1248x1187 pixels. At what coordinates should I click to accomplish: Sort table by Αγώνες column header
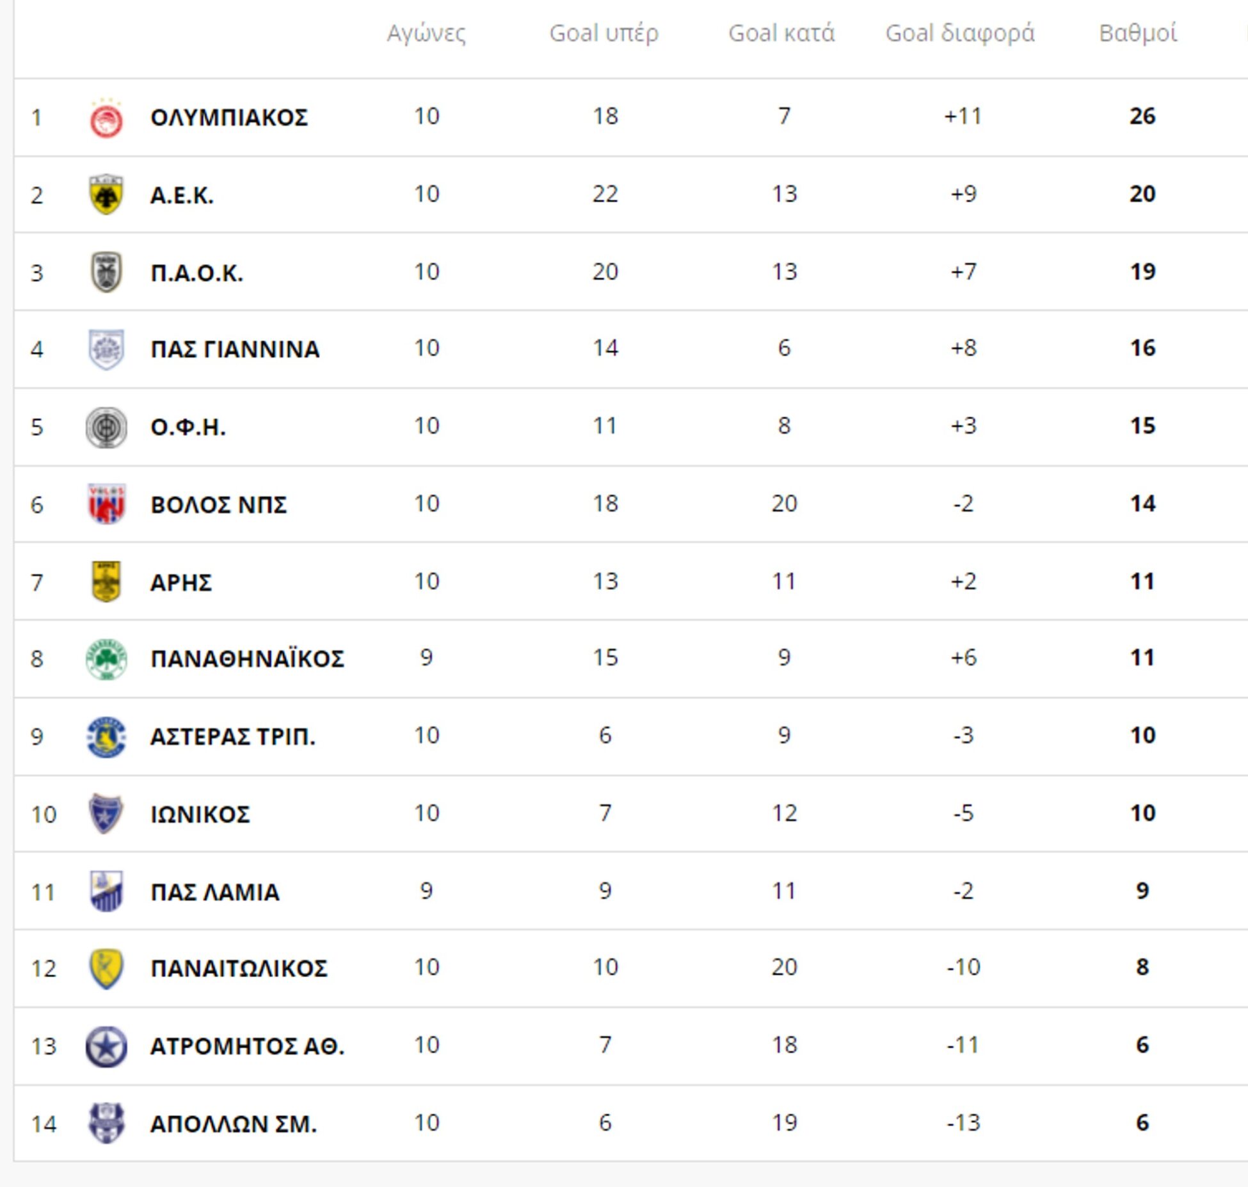coord(426,33)
